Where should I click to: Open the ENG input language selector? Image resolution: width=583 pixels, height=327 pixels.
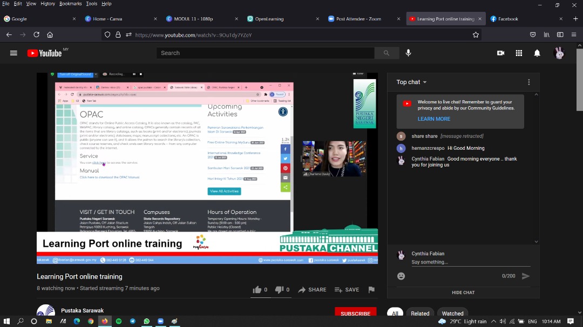coord(532,322)
